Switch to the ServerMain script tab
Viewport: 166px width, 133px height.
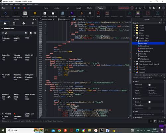point(64,20)
